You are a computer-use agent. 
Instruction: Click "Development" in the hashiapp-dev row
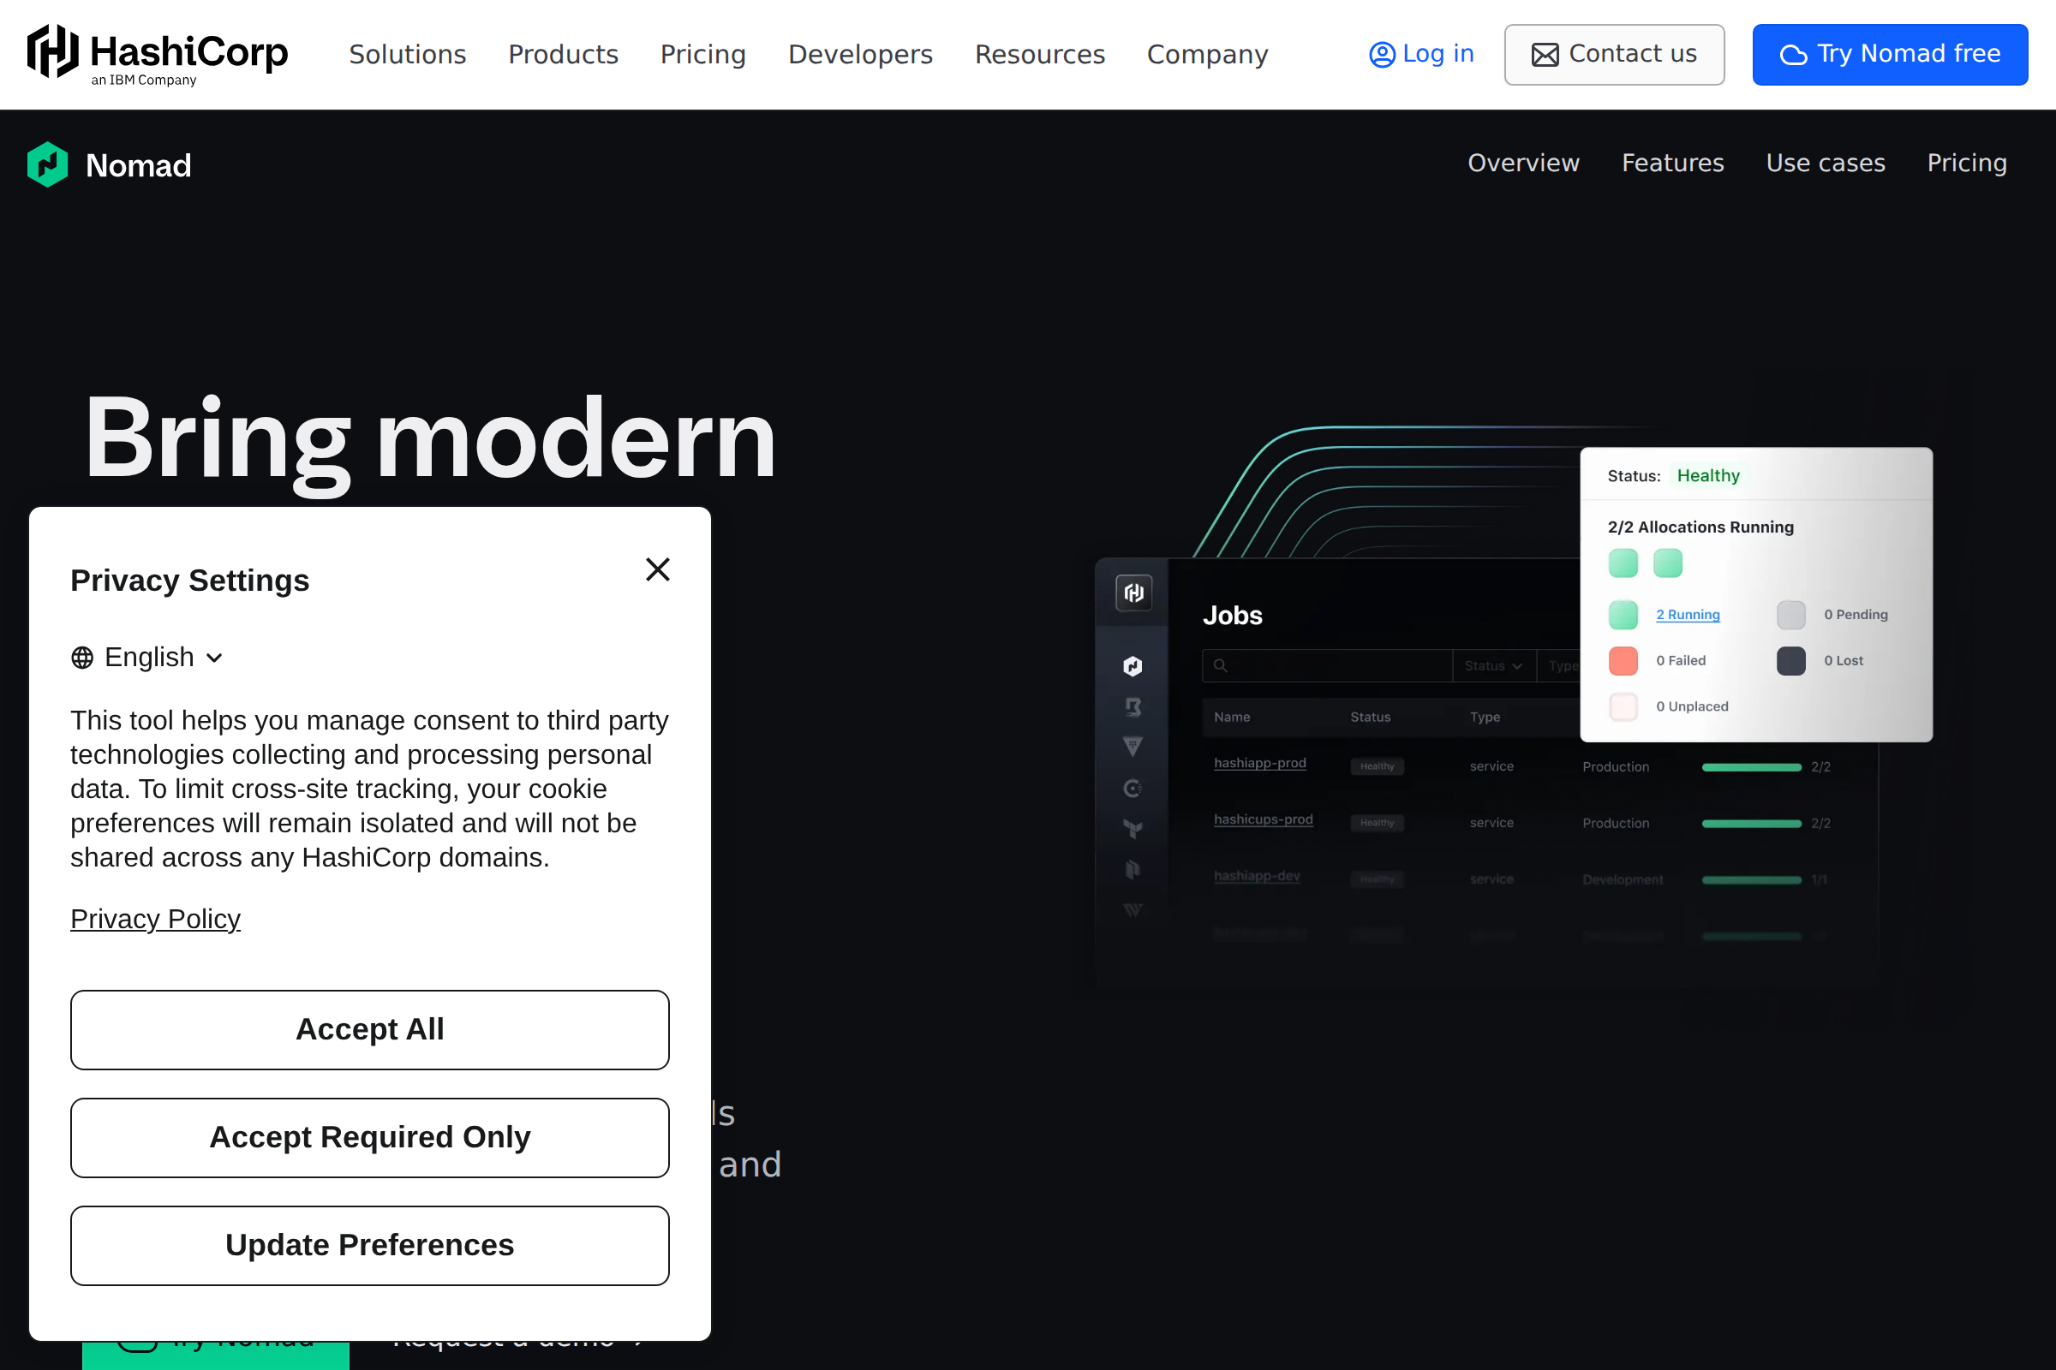[1623, 880]
